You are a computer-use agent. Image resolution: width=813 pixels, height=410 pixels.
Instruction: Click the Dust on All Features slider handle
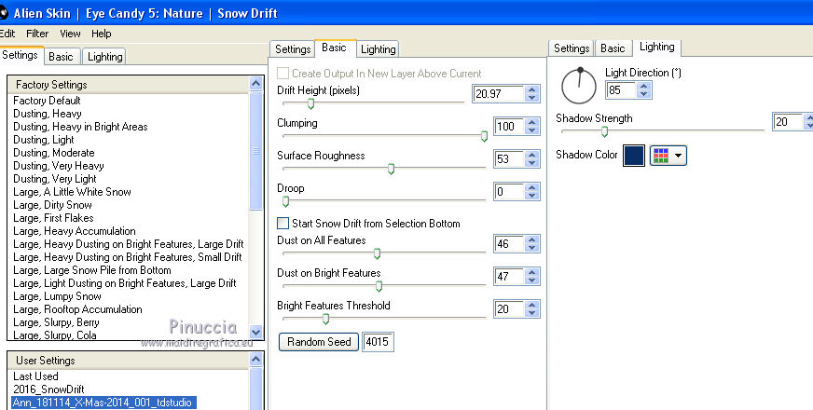tap(377, 253)
